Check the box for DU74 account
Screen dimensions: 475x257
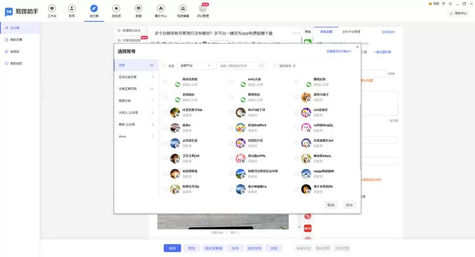click(231, 112)
